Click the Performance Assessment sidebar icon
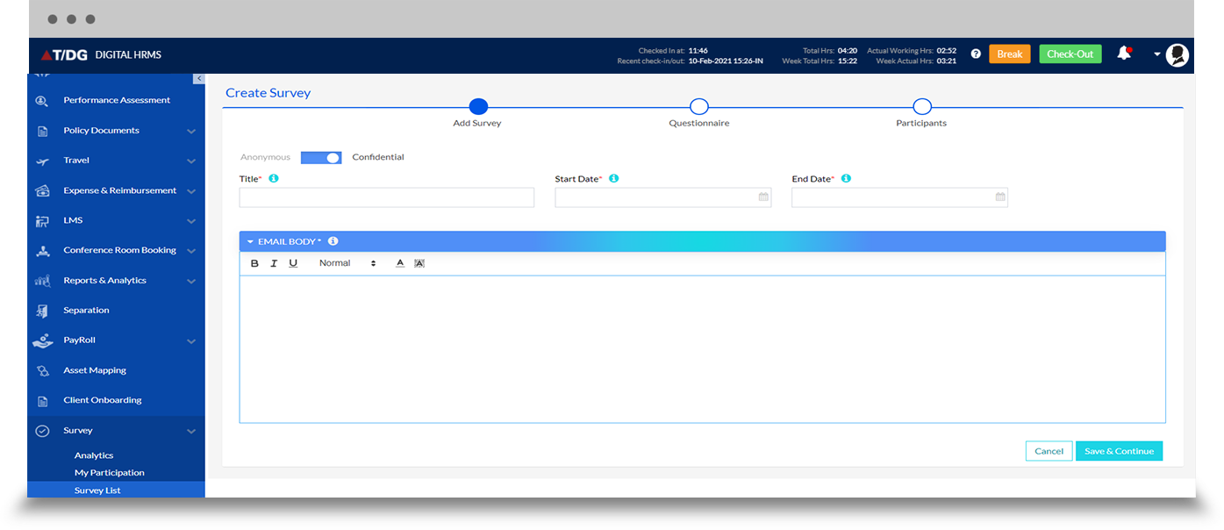 42,101
